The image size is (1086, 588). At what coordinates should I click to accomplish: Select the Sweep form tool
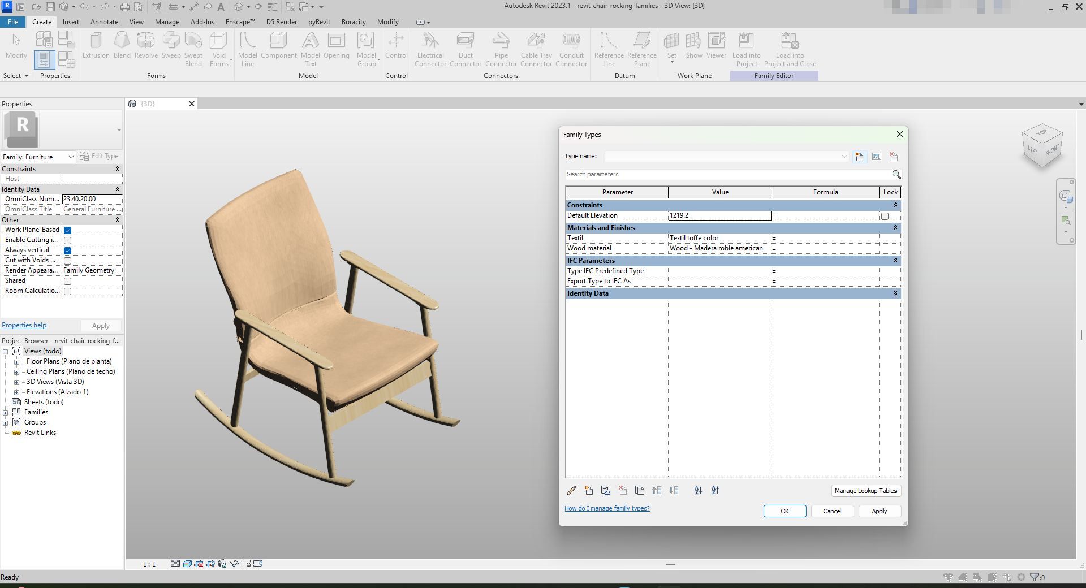point(171,45)
